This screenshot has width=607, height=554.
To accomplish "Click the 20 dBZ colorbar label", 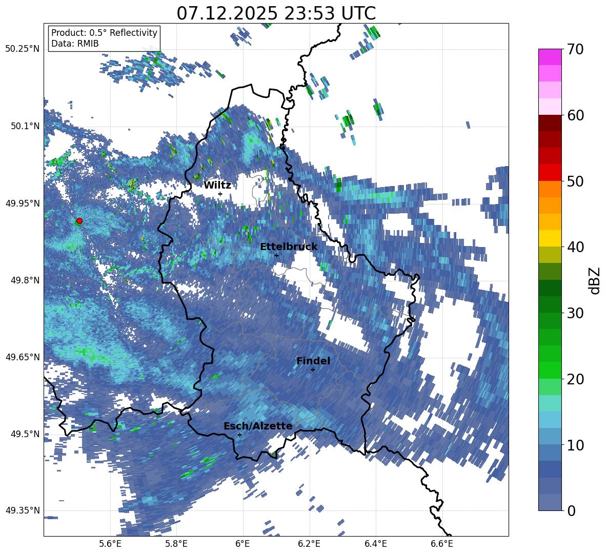I will [x=575, y=379].
